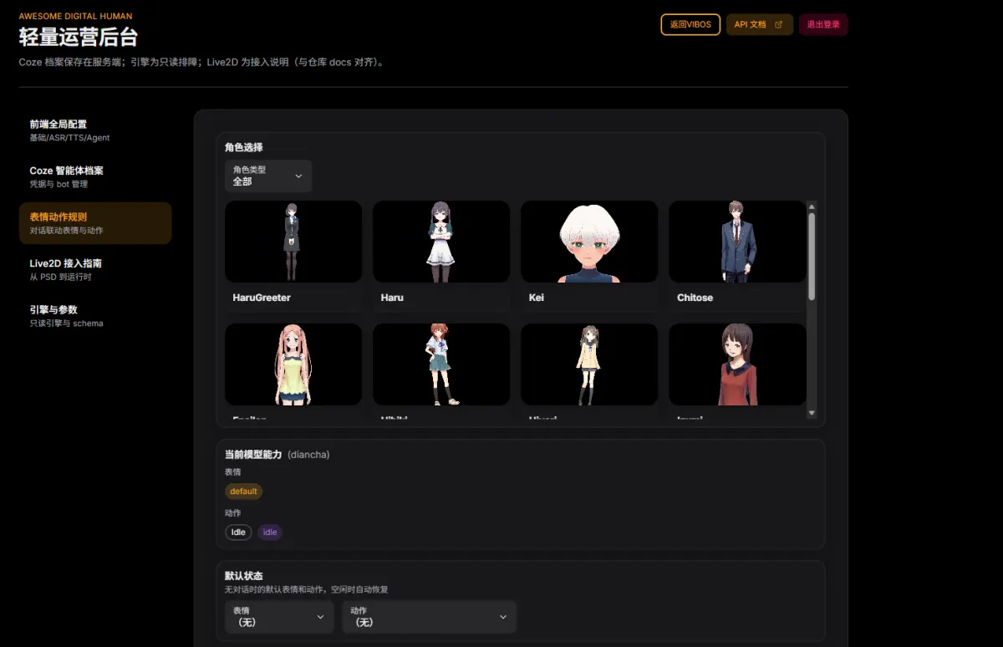Select the Chitose character thumbnail
Image resolution: width=1003 pixels, height=647 pixels.
pos(737,242)
